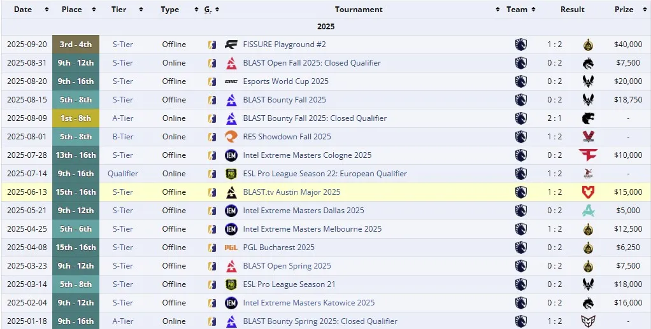Select the $16,000 prize cell
Screen dimensions: 651x329
tap(628, 303)
